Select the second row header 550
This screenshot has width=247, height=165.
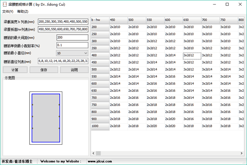[x=100, y=77]
